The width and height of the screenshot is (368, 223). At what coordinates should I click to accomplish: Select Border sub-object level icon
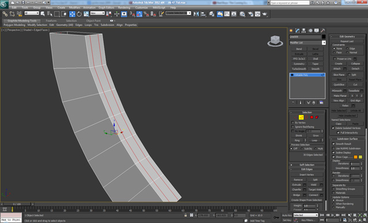coord(306,117)
